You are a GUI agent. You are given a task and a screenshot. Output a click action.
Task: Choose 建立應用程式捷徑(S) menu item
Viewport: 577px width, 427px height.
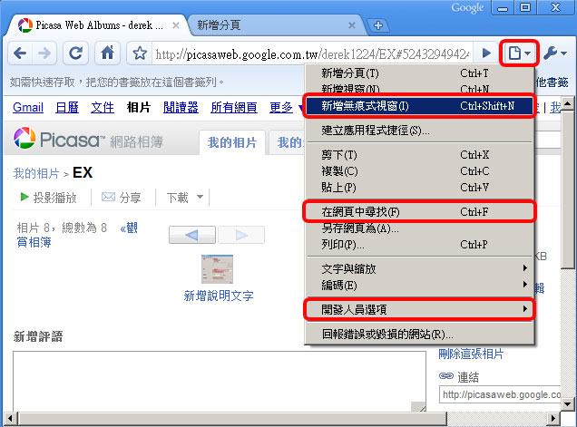pos(419,131)
